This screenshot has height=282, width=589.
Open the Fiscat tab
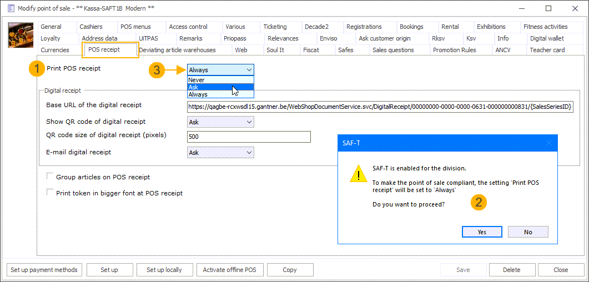tap(316, 50)
